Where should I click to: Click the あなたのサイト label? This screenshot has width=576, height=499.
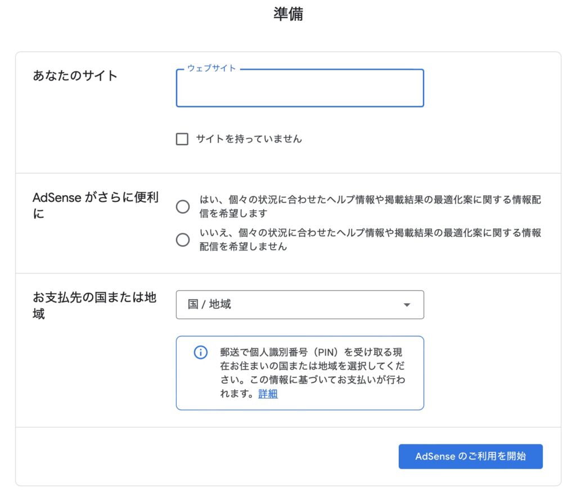(75, 76)
